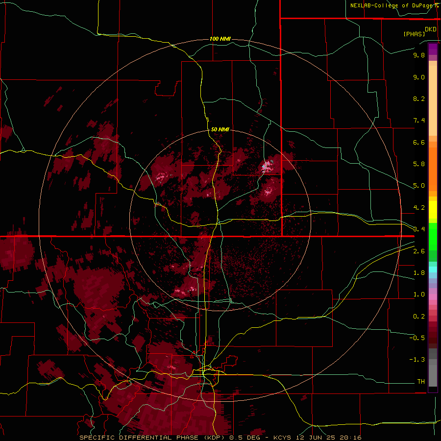Screen dimensions: 441x441
Task: Click the -1.3 scale value
Action: click(417, 360)
